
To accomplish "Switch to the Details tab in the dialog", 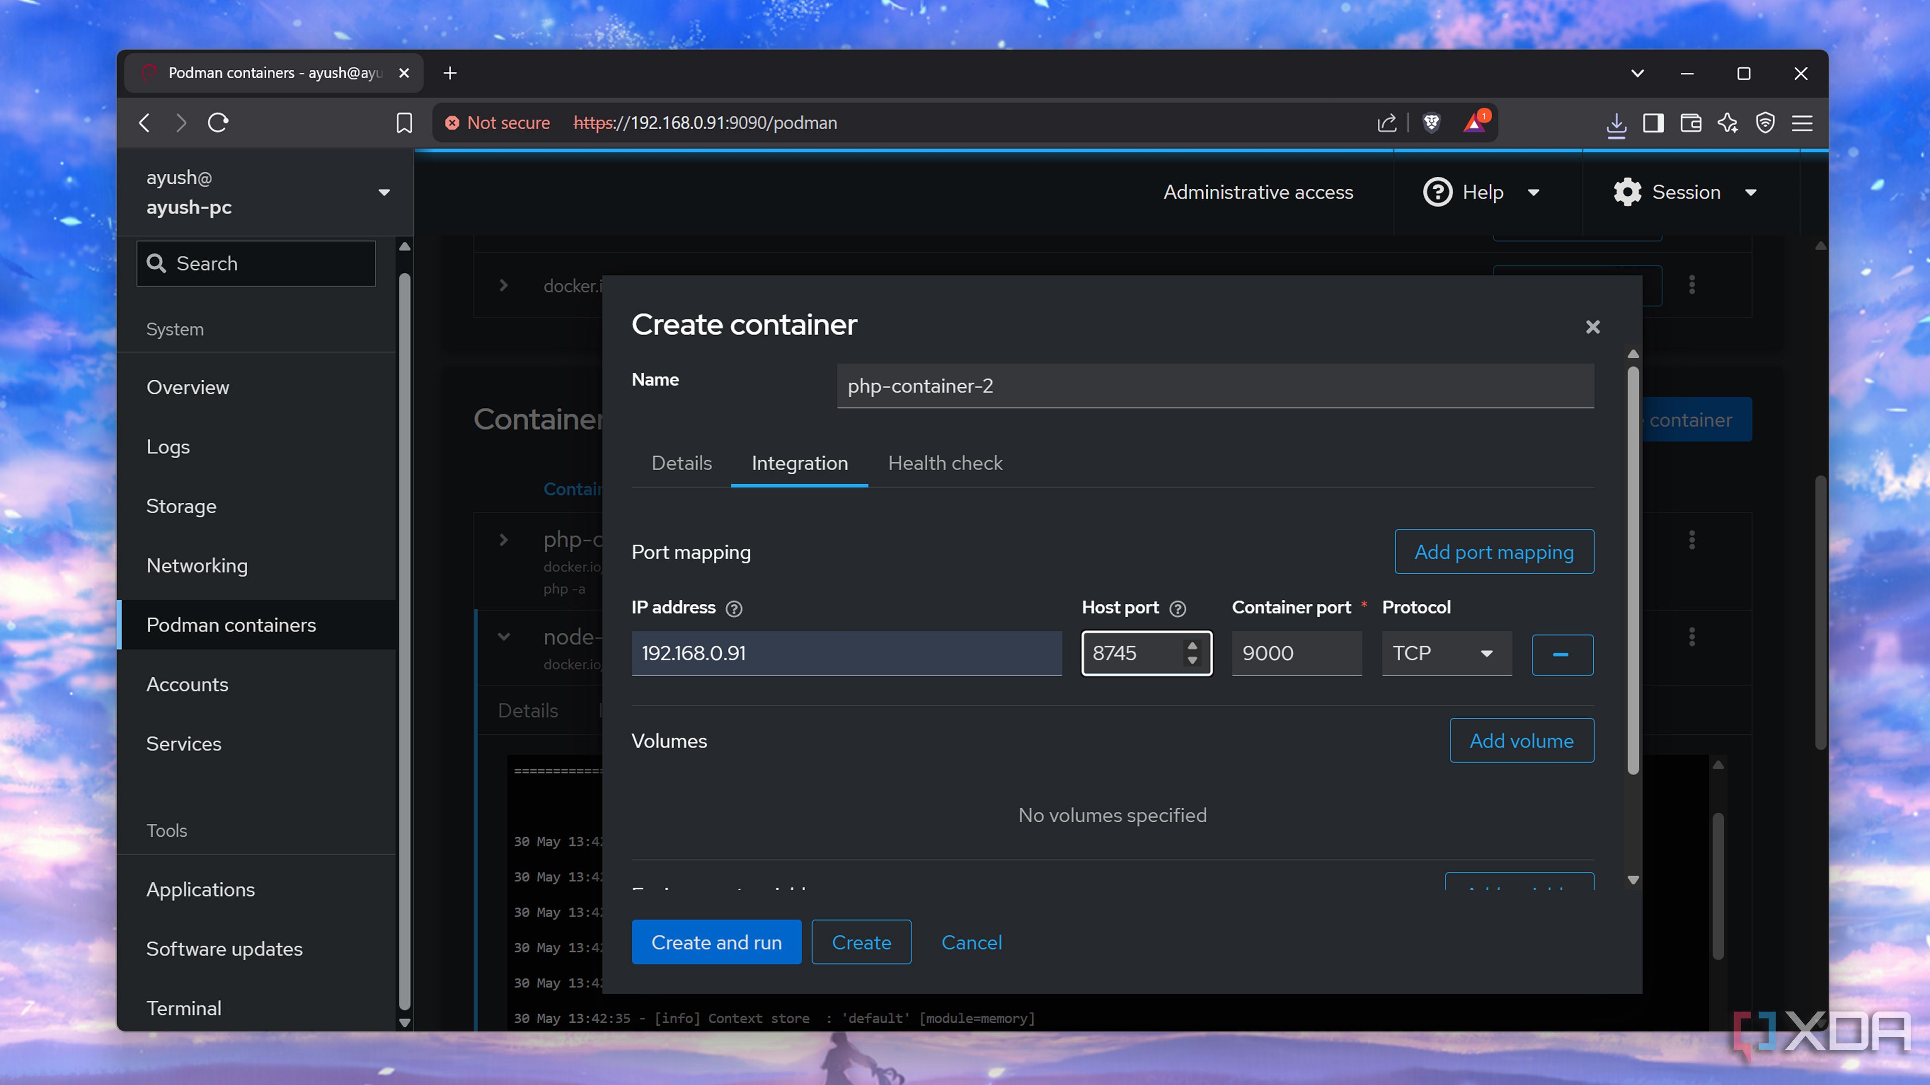I will [x=681, y=464].
